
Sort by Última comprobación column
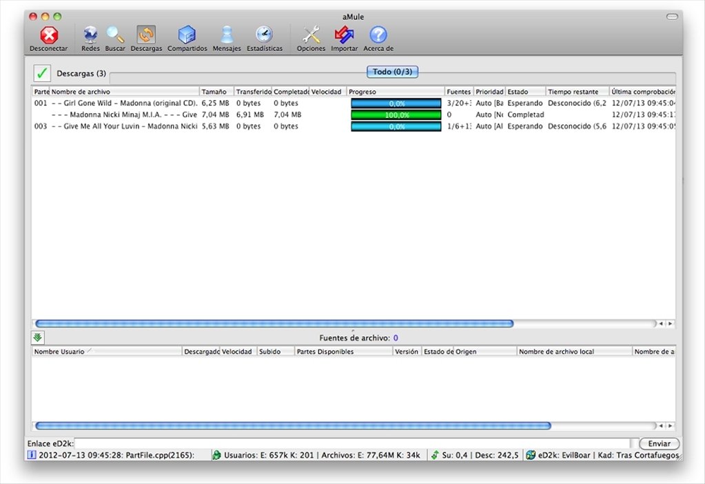point(643,91)
